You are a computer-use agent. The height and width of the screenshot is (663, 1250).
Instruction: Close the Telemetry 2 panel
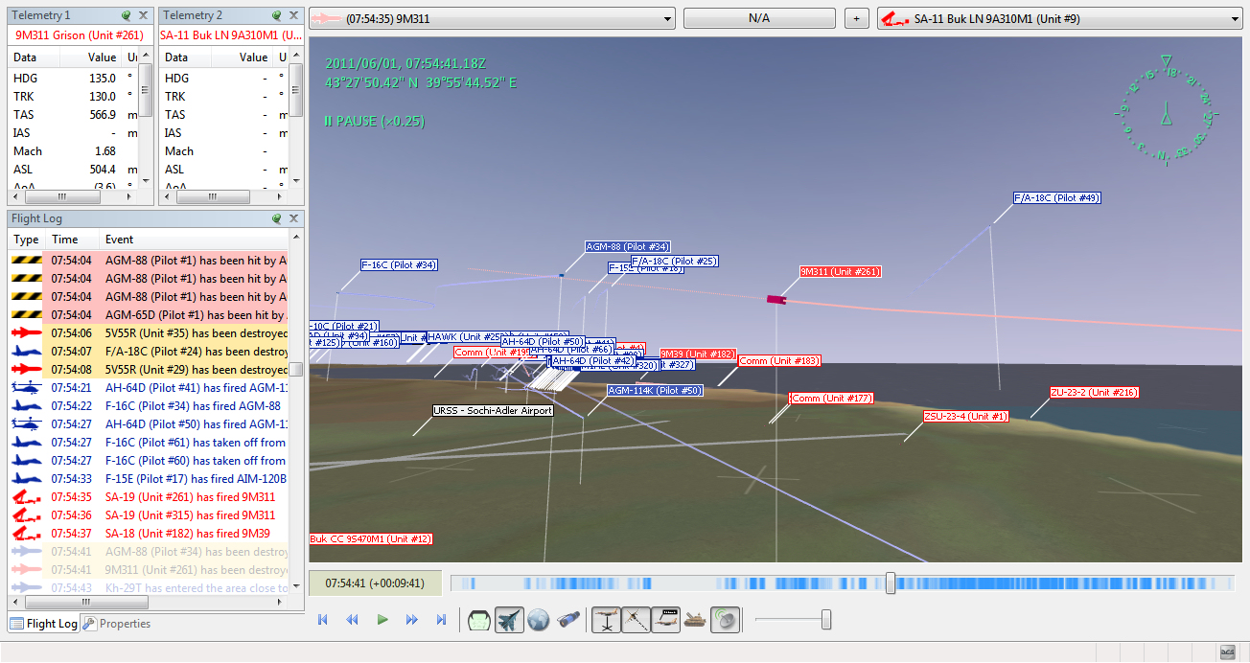pyautogui.click(x=293, y=15)
